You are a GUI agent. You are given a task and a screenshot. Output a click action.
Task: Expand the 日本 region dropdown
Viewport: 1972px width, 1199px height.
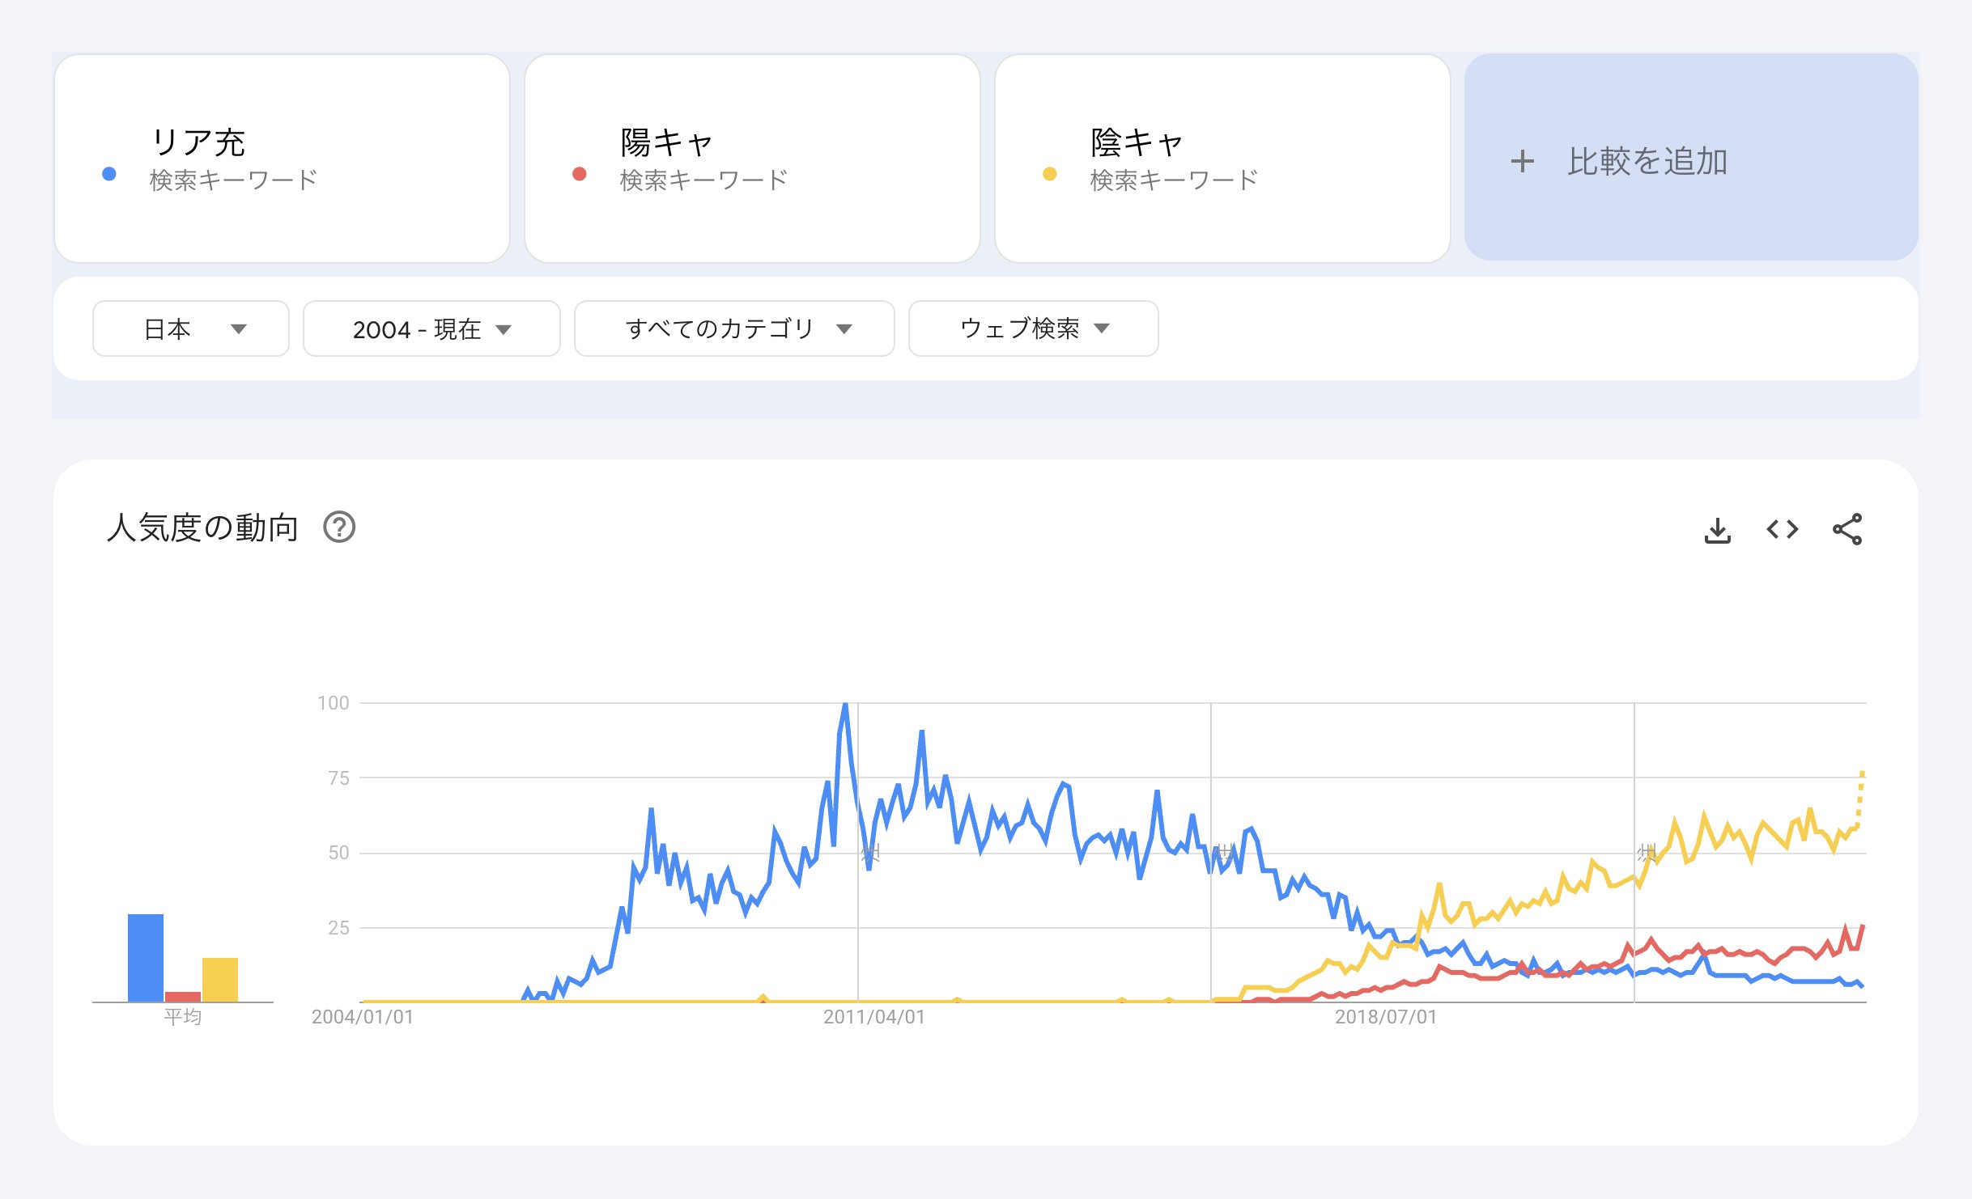pyautogui.click(x=191, y=328)
